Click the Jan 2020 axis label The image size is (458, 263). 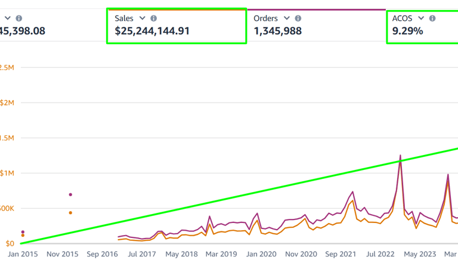tap(261, 254)
